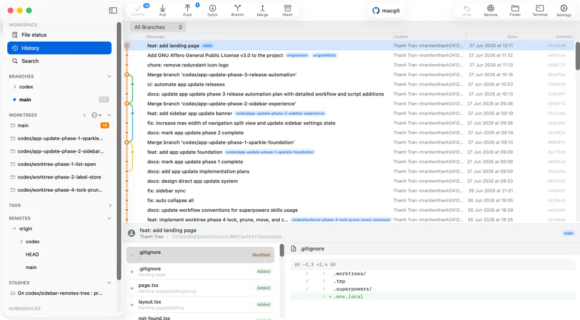Select commit 'fix: sidebar sync'
The height and width of the screenshot is (320, 580).
349,191
